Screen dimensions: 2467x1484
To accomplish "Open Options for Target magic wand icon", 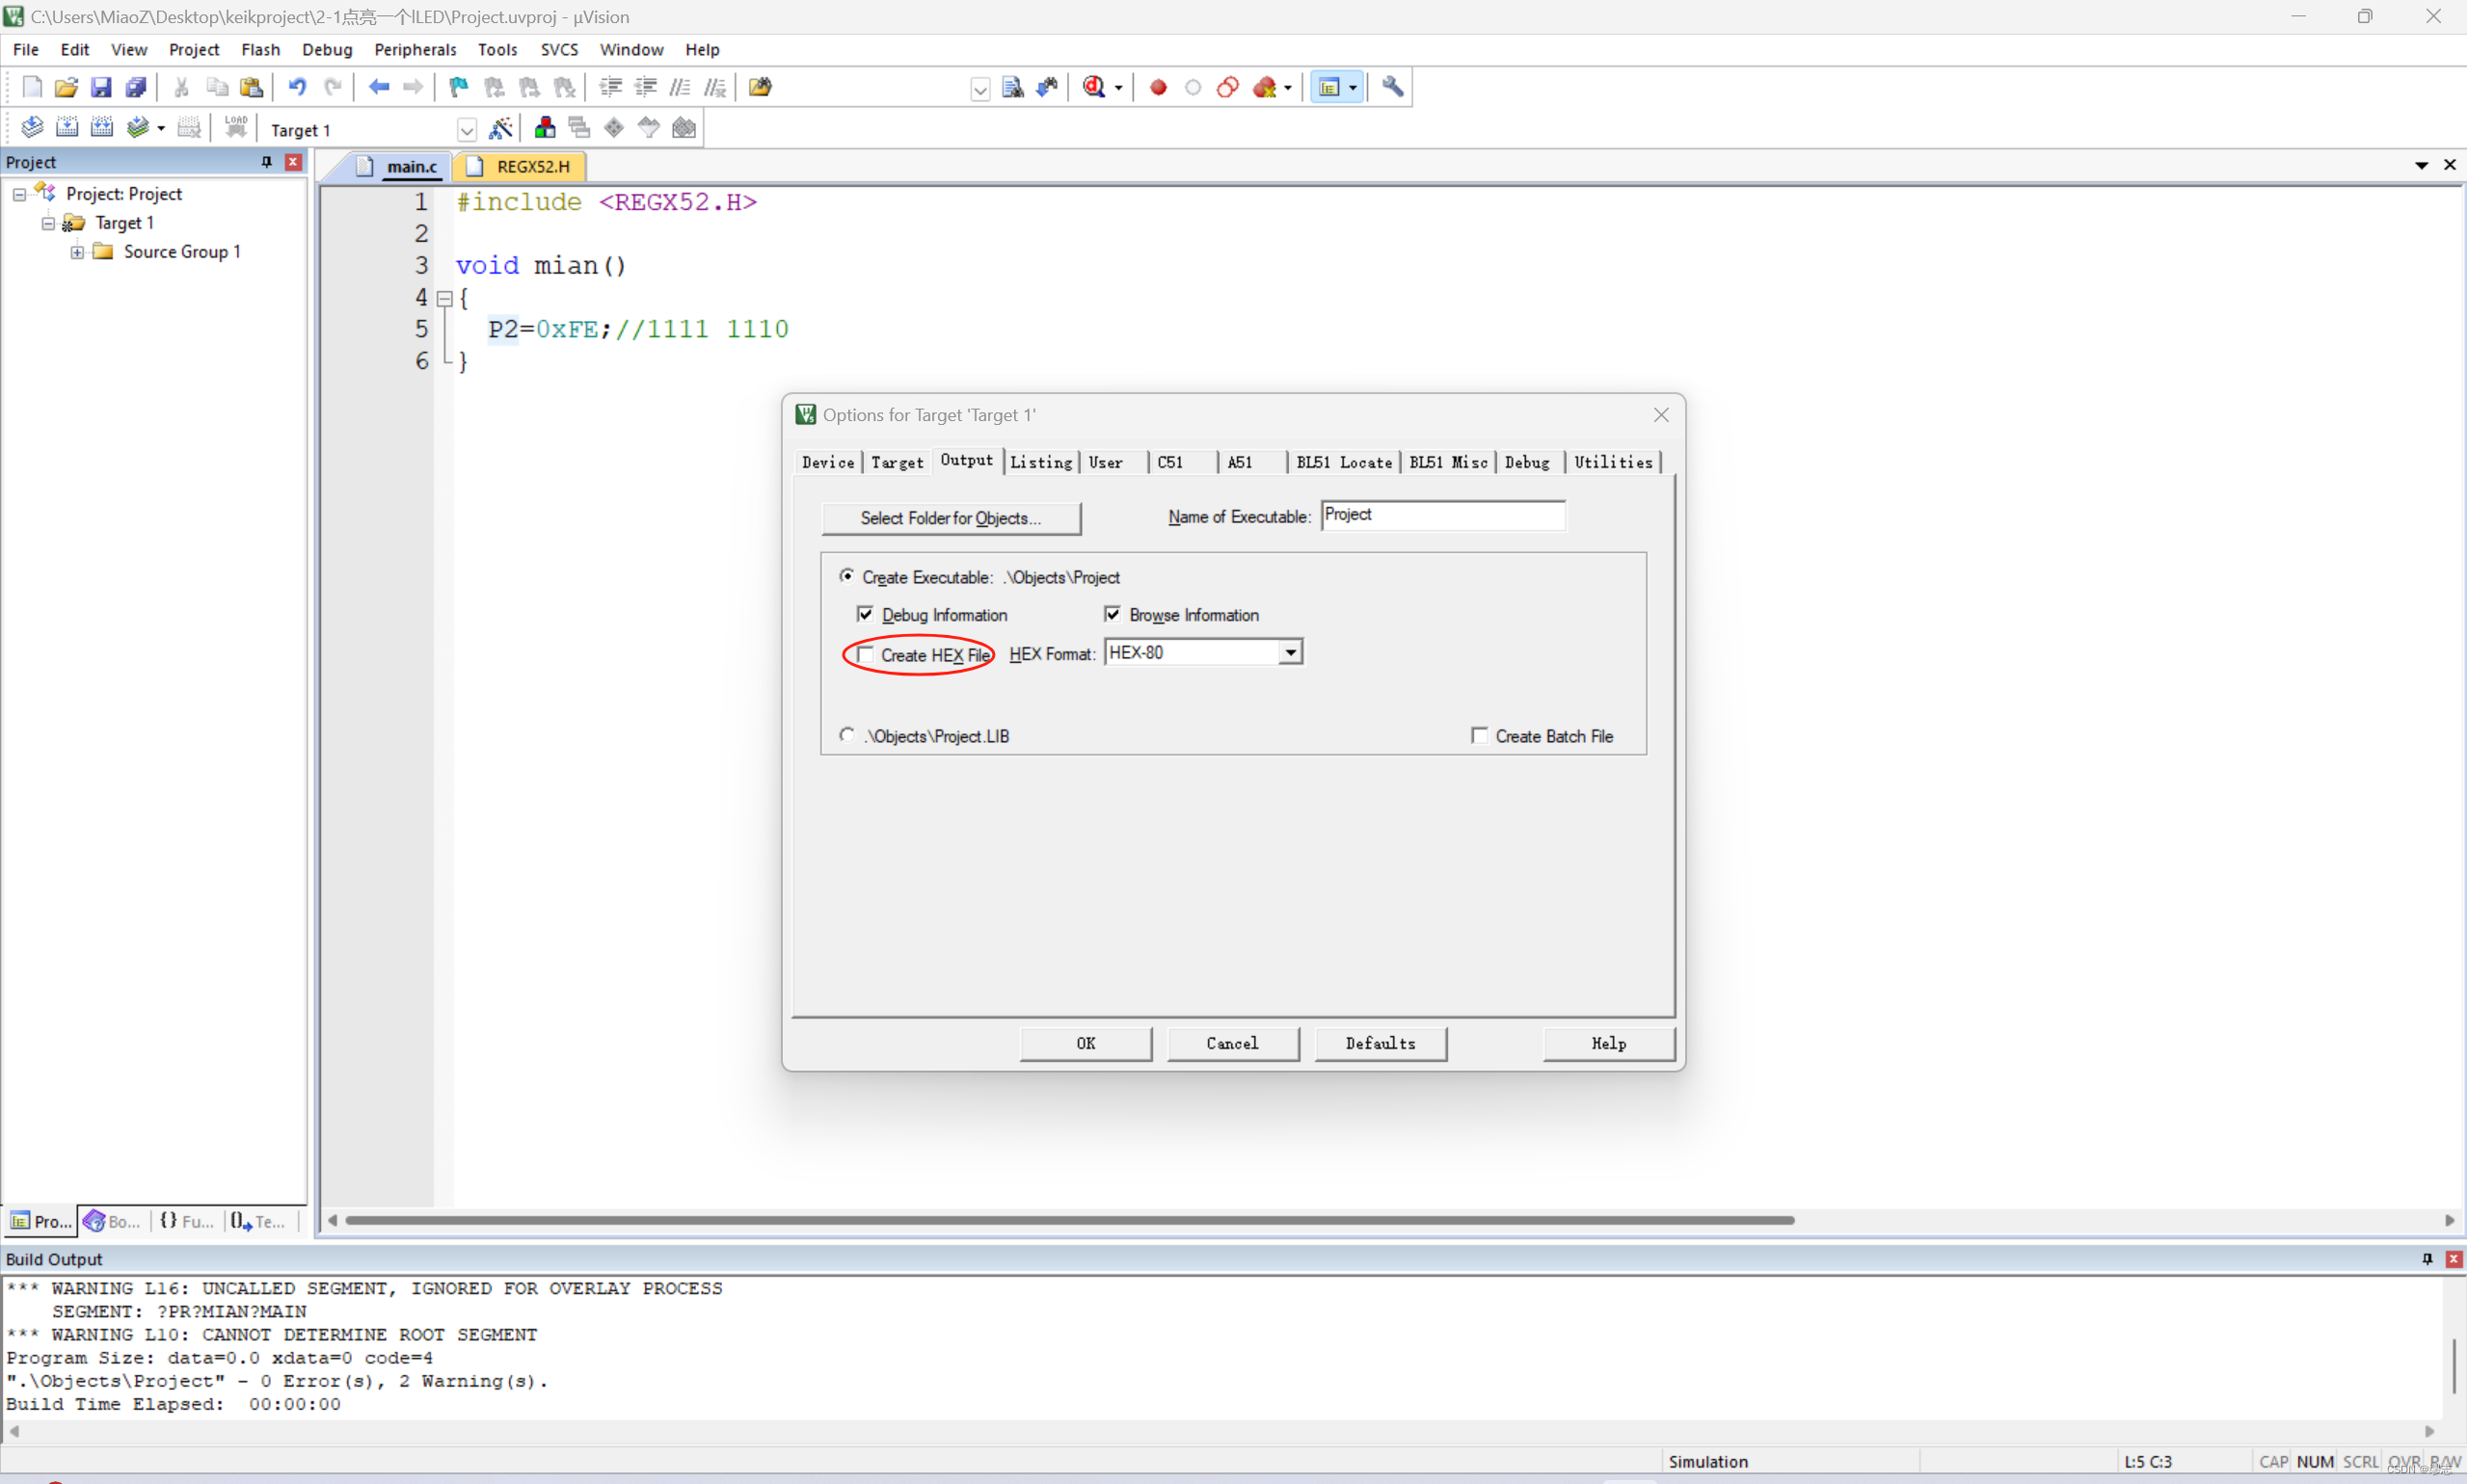I will click(x=501, y=127).
